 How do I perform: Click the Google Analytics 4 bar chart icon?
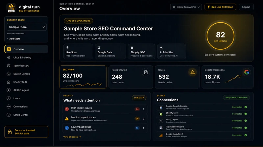click(161, 135)
